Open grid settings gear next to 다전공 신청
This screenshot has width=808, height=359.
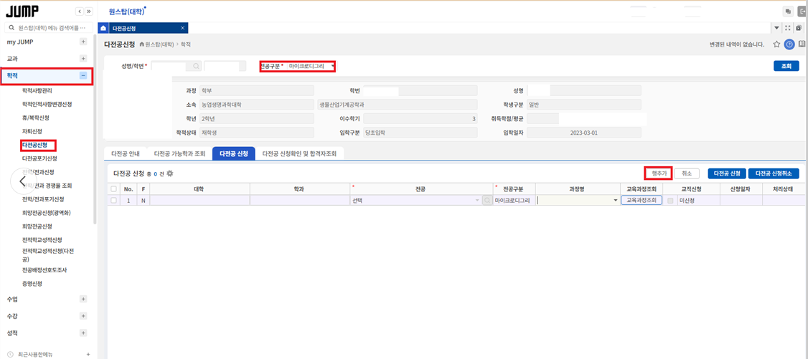[x=169, y=174]
